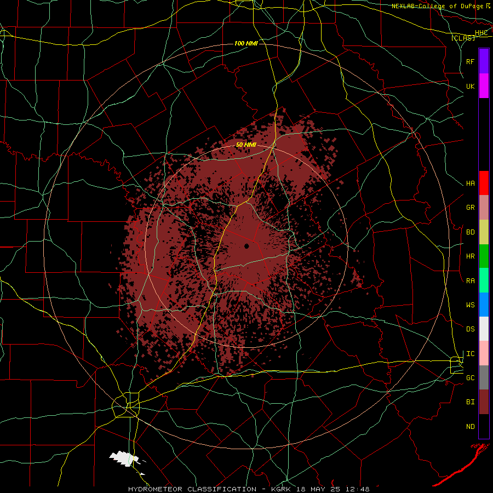
Task: Select the IC light pink legend swatch
Action: click(x=484, y=353)
